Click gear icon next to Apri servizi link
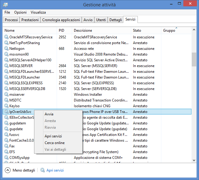The width and height of the screenshot is (199, 180). [x=43, y=170]
